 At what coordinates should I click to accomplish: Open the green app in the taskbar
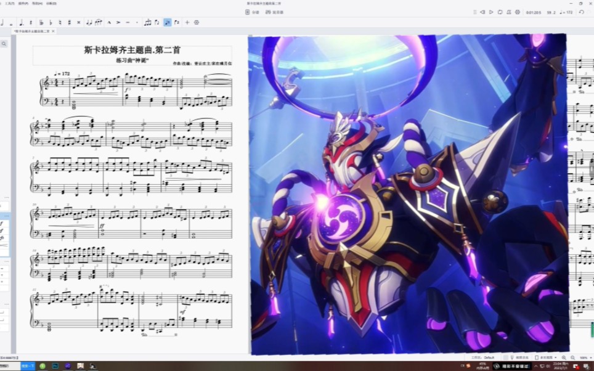coord(43,366)
